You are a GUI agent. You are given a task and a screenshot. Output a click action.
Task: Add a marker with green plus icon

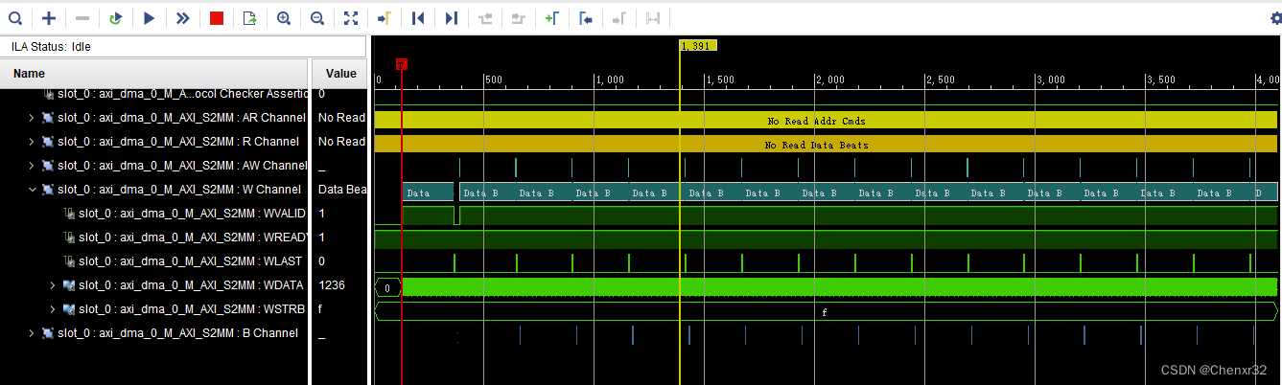(x=551, y=17)
